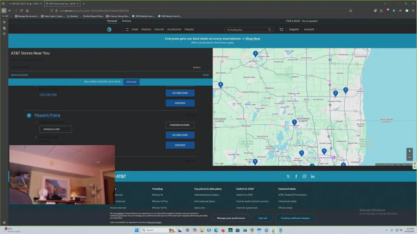
Task: Click the browser address bar URL
Action: point(94,11)
